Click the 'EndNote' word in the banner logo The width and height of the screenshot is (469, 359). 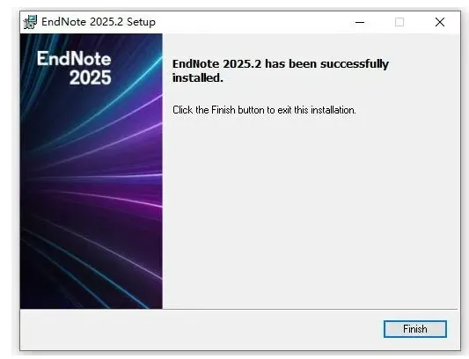tap(74, 59)
